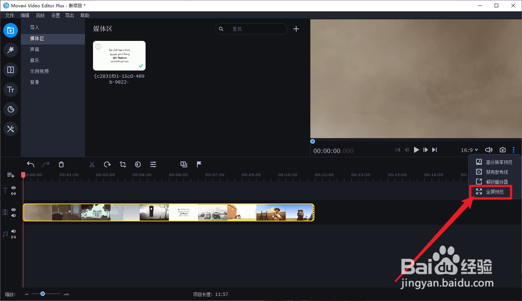Select the video clip on timeline
This screenshot has height=301, width=522.
click(169, 212)
